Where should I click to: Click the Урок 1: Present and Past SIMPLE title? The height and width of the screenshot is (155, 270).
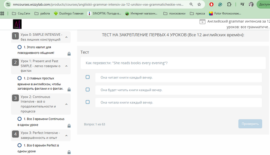[40, 66]
